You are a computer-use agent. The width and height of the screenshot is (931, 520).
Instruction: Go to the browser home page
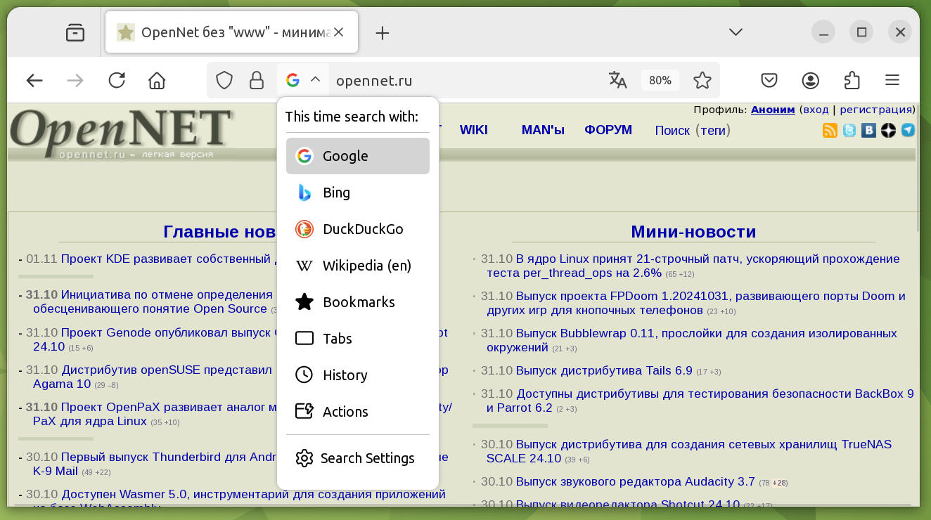pyautogui.click(x=157, y=80)
